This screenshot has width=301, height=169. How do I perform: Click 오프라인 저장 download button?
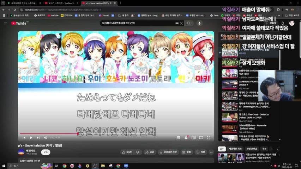(168, 152)
